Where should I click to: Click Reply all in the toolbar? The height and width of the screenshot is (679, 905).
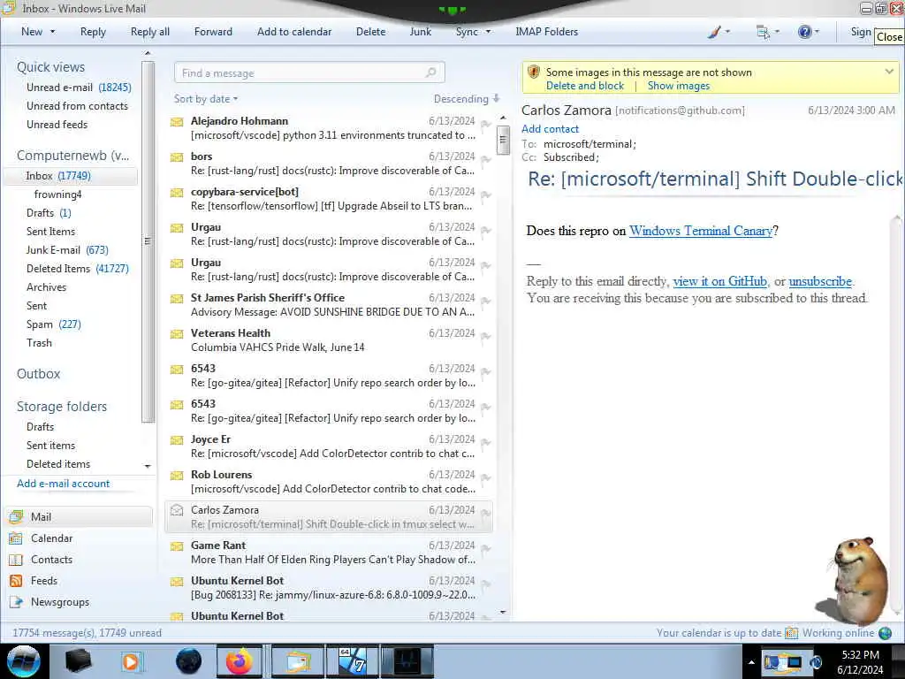click(150, 32)
